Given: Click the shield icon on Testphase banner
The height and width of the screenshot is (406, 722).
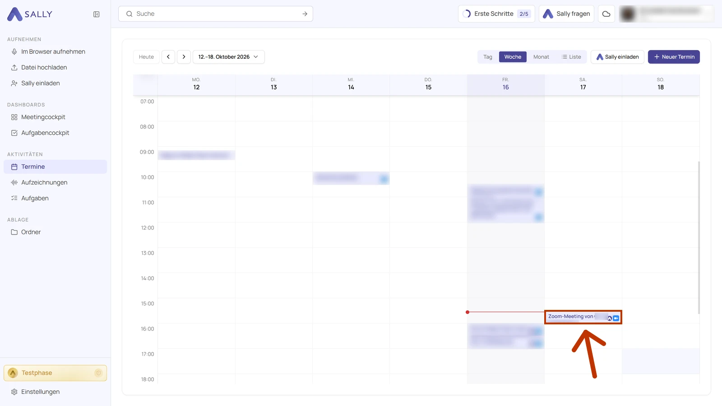Looking at the screenshot, I should coord(98,373).
